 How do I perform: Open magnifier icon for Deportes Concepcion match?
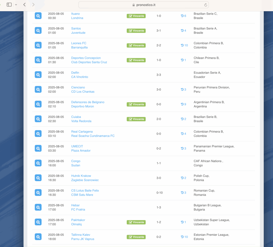pyautogui.click(x=38, y=60)
